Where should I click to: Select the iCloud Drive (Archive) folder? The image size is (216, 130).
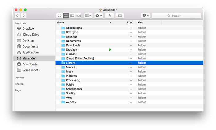pyautogui.click(x=129, y=58)
